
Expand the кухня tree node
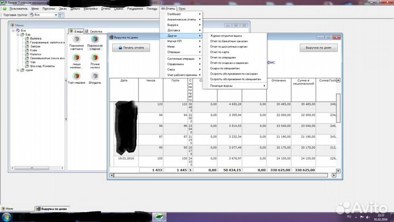click(x=18, y=70)
